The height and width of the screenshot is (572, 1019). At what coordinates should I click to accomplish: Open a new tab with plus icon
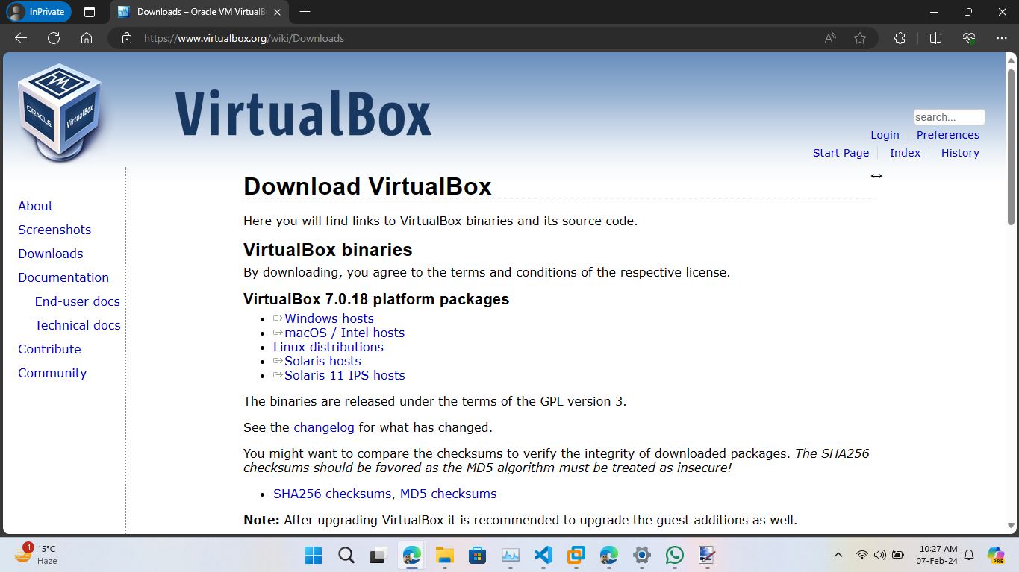[305, 12]
